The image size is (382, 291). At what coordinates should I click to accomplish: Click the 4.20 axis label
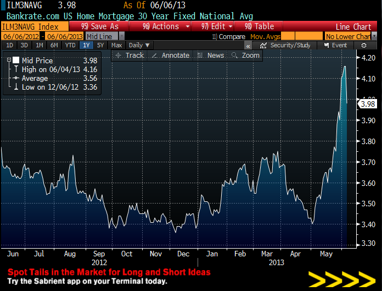pyautogui.click(x=368, y=58)
